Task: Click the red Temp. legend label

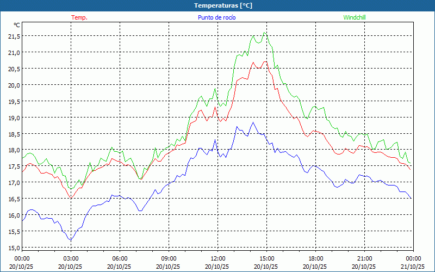Action: click(x=79, y=17)
